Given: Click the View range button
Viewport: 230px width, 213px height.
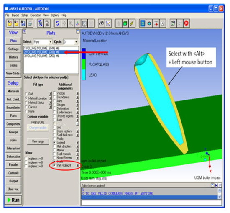Looking at the screenshot, I should pyautogui.click(x=38, y=141).
